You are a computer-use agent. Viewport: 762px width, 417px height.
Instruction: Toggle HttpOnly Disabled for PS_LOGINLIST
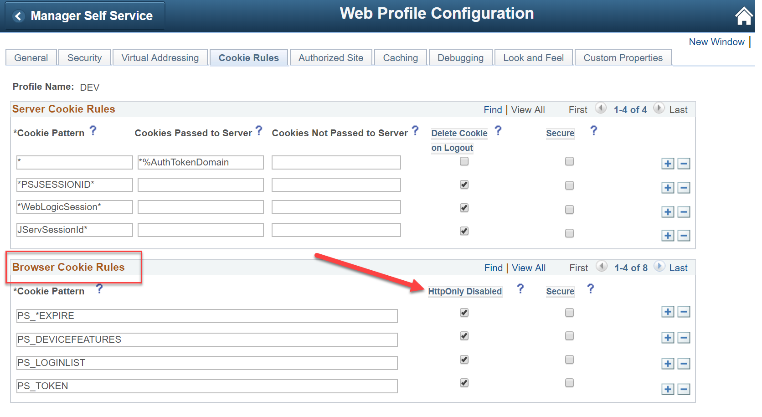464,360
